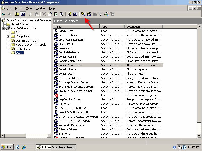Open the View menu
The image size is (202, 151).
click(29, 8)
